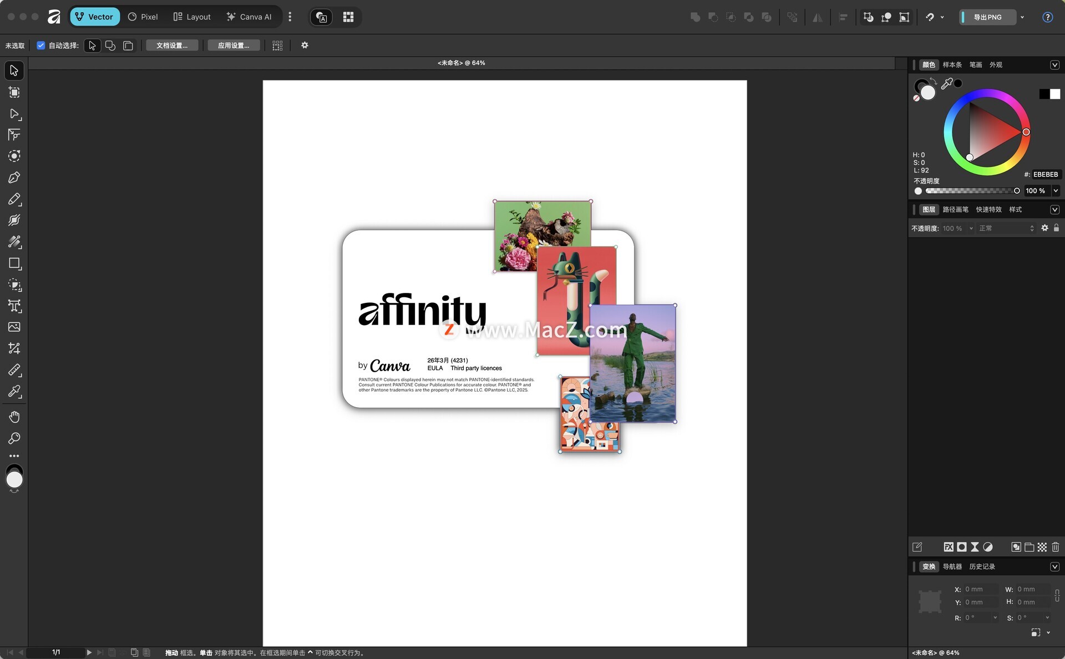Toggle the layer lock icon
Image resolution: width=1065 pixels, height=659 pixels.
click(1056, 228)
